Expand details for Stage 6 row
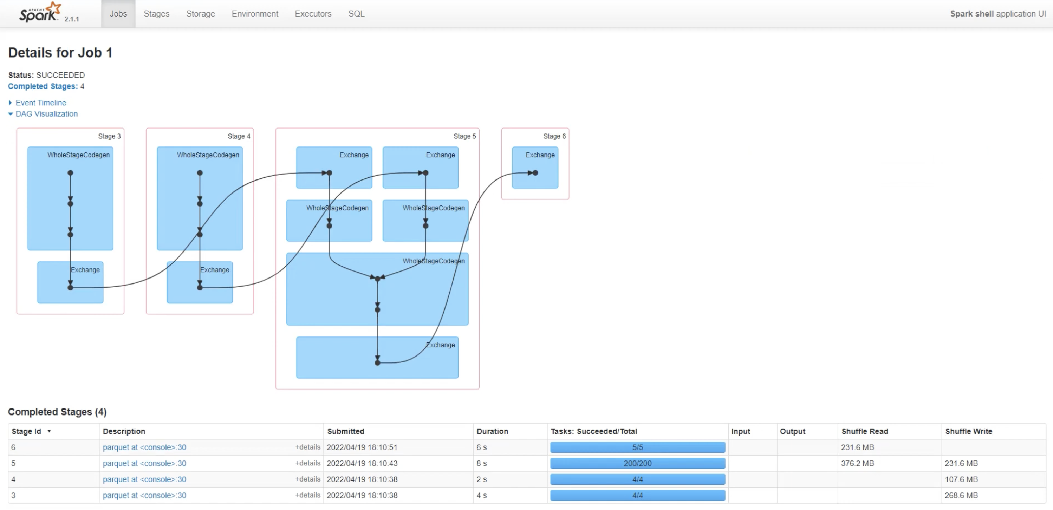 (307, 447)
